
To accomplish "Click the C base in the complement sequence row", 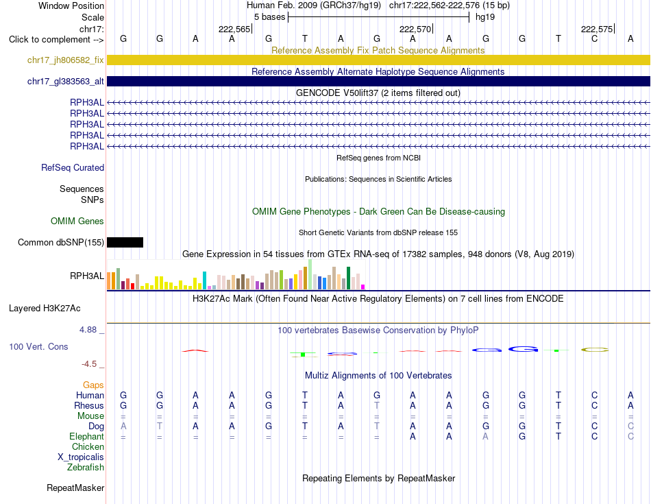I will point(595,38).
